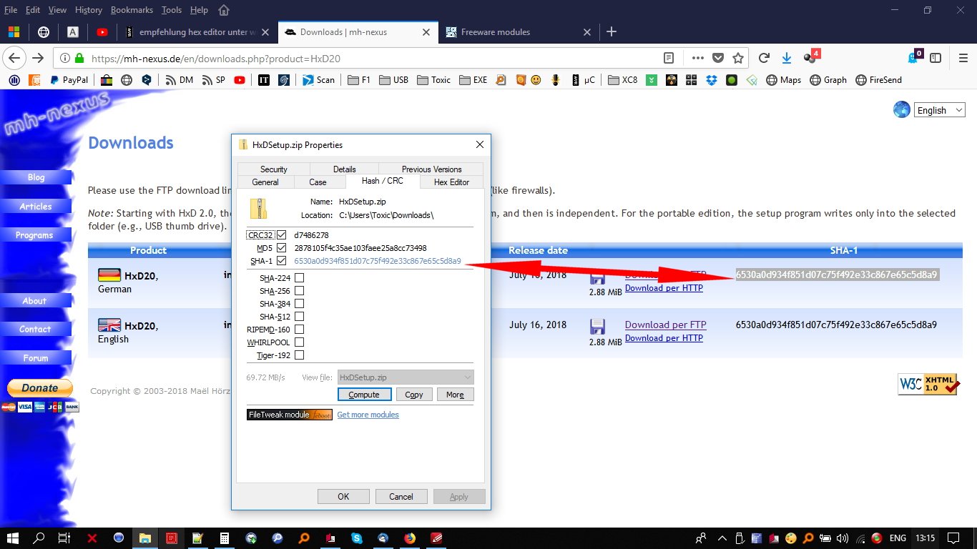Uncheck the SHA-1 checkbox
The image size is (977, 549).
click(x=281, y=261)
